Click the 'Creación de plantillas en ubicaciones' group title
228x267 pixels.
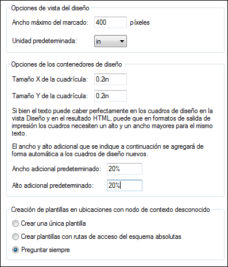click(x=110, y=210)
